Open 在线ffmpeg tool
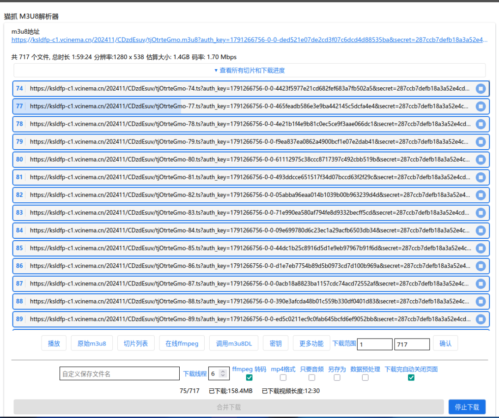The image size is (499, 418). point(182,343)
